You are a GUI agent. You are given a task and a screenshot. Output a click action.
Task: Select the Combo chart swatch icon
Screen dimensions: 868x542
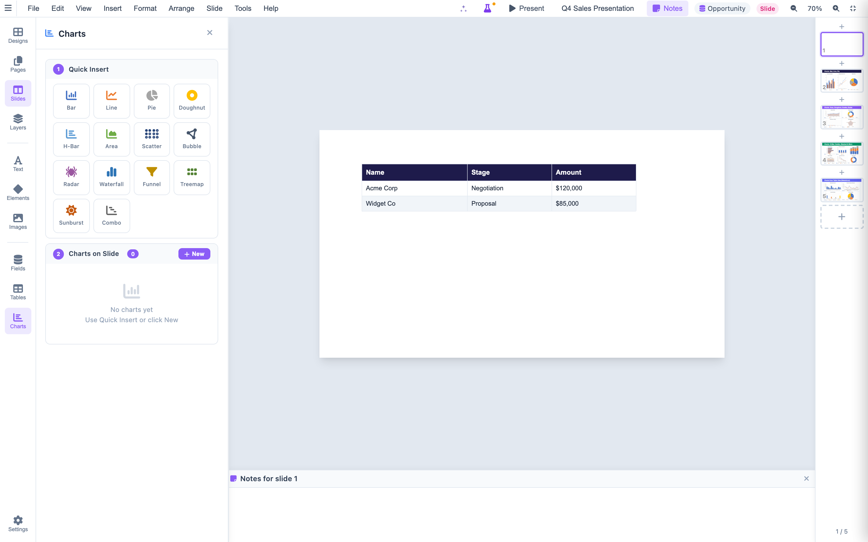(x=111, y=210)
